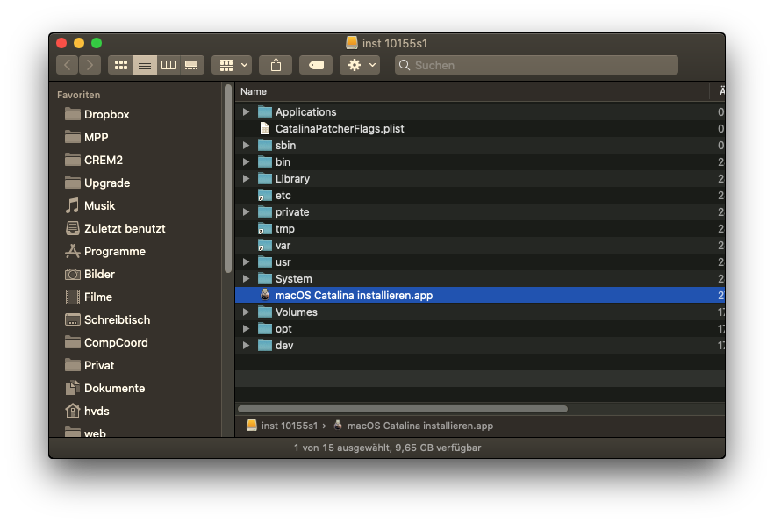The width and height of the screenshot is (774, 523).
Task: Expand the Volumes folder triangle
Action: click(x=246, y=312)
